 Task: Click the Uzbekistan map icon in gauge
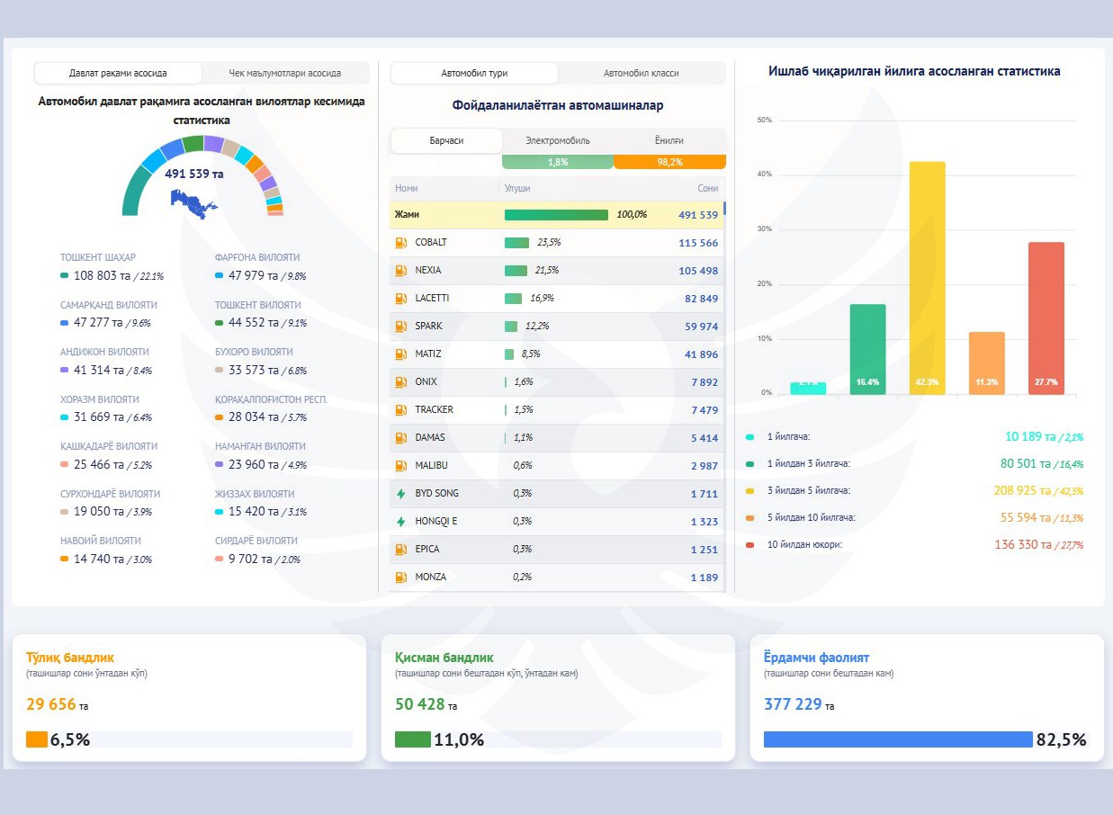[194, 204]
